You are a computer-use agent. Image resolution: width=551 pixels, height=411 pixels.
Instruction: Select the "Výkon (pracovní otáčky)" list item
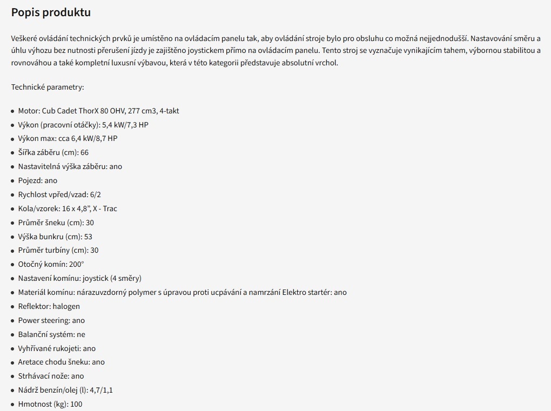(83, 125)
